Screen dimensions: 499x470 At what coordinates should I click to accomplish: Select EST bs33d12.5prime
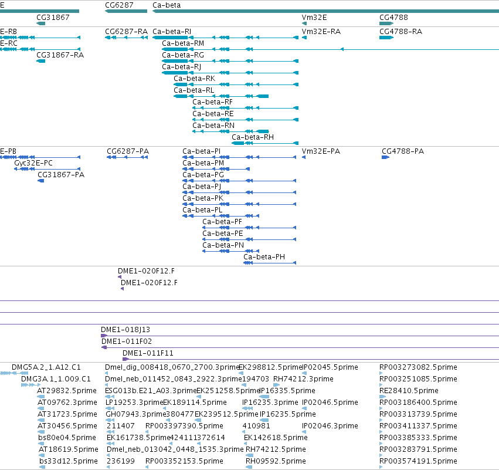[69, 461]
